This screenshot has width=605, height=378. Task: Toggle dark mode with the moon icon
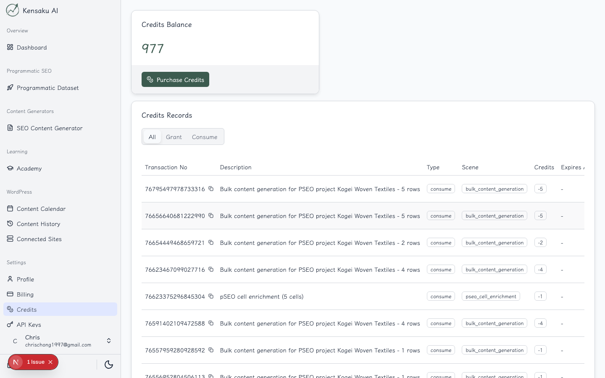(109, 364)
